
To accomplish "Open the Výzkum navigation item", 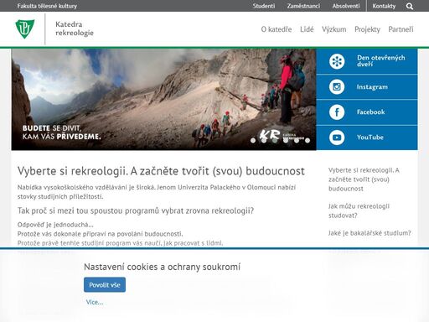I will click(333, 29).
